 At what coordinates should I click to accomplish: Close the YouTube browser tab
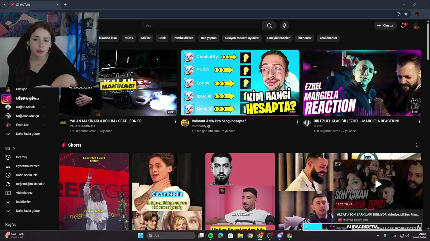tap(57, 4)
